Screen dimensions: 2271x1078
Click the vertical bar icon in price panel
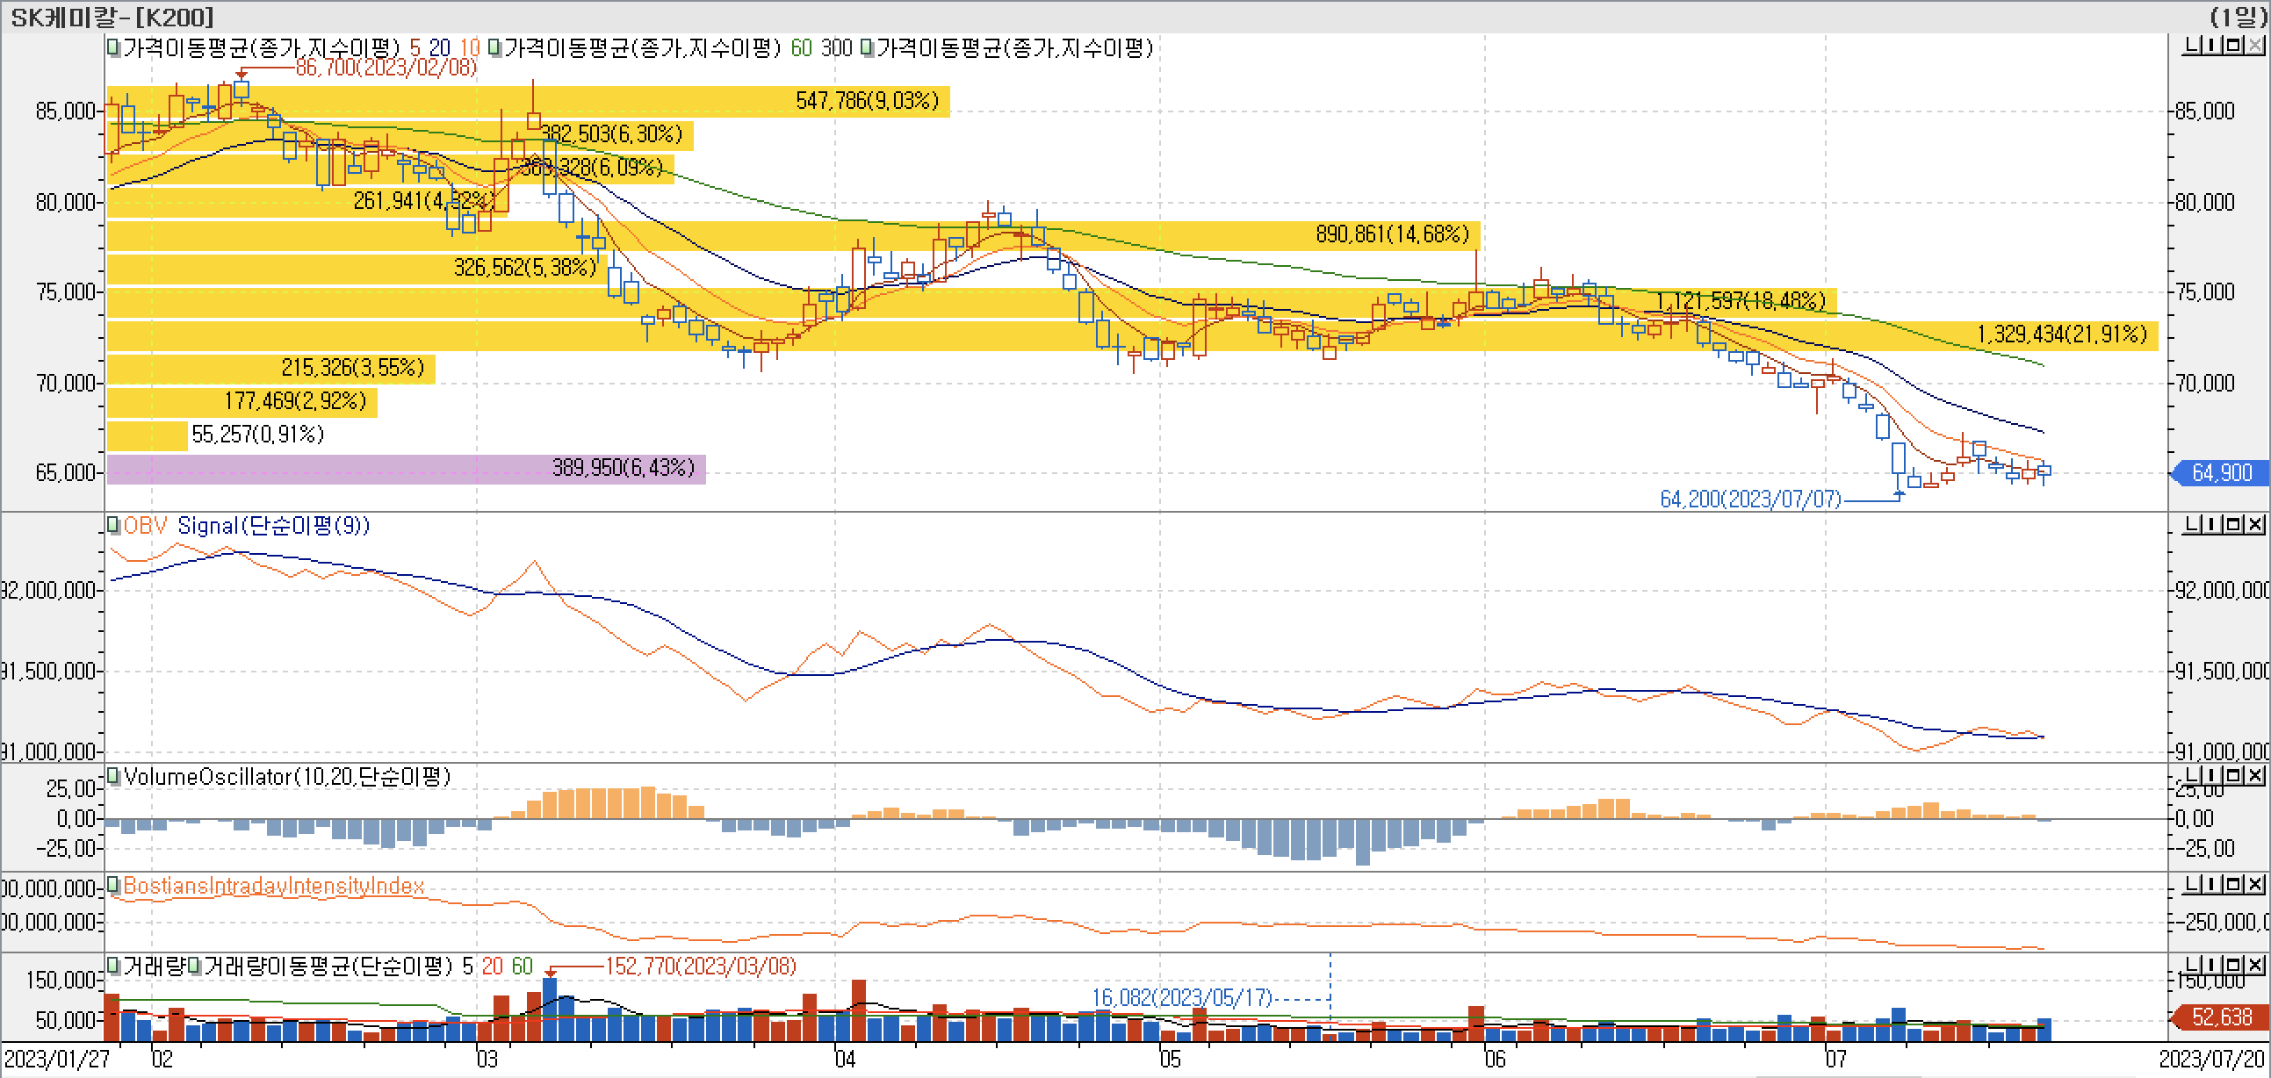tap(2213, 45)
